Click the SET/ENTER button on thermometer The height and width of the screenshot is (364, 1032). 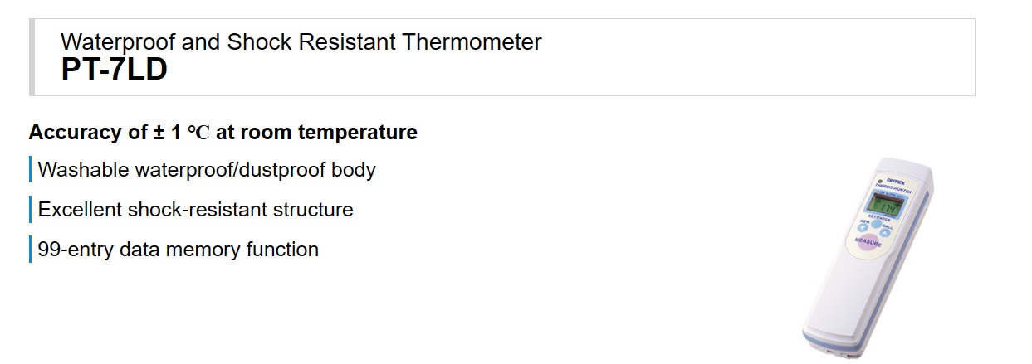[x=875, y=224]
